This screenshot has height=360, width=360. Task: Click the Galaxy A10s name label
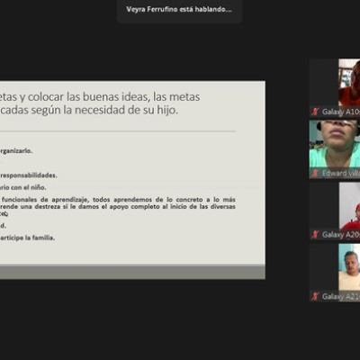[341, 112]
